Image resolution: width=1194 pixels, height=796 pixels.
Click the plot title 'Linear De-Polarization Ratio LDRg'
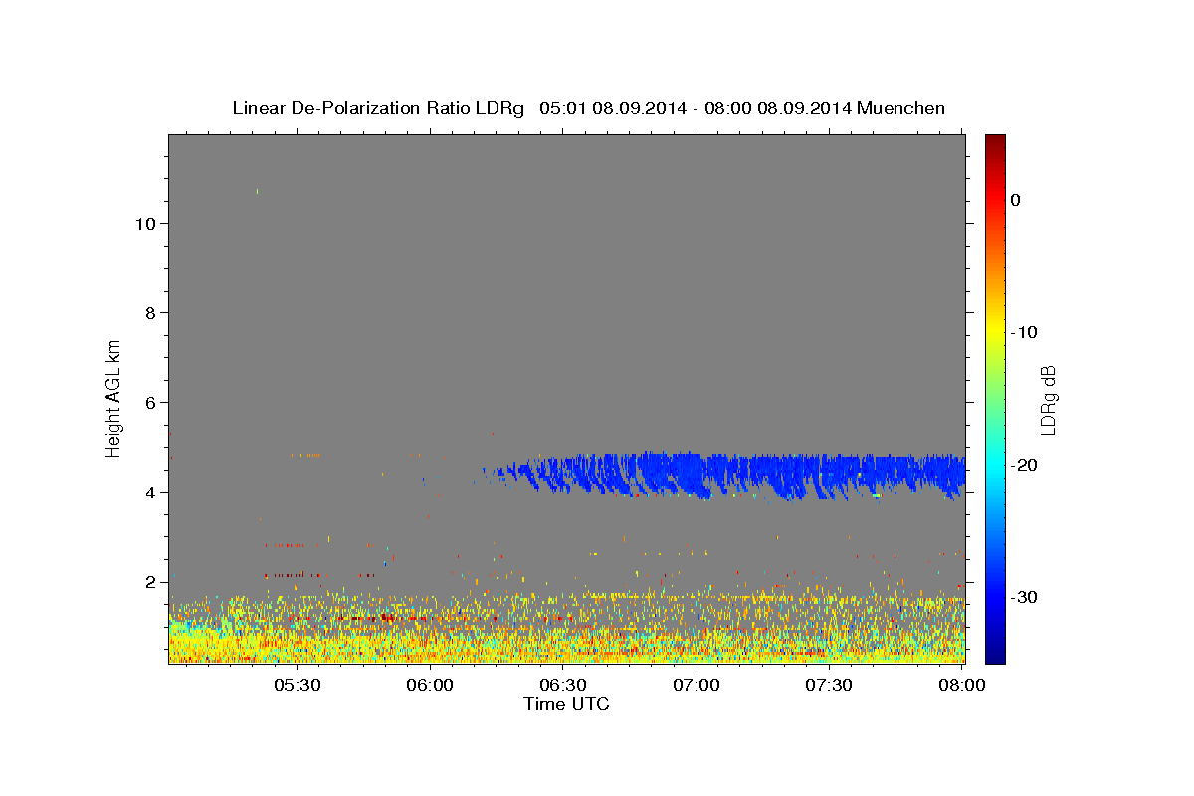(377, 108)
